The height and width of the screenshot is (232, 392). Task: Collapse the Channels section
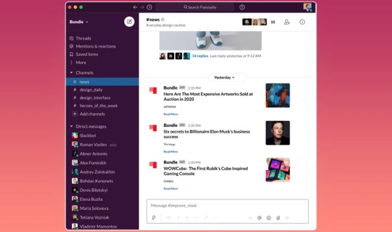[71, 72]
